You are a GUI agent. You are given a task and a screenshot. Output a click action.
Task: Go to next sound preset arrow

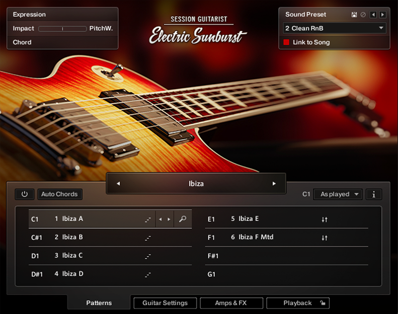382,15
